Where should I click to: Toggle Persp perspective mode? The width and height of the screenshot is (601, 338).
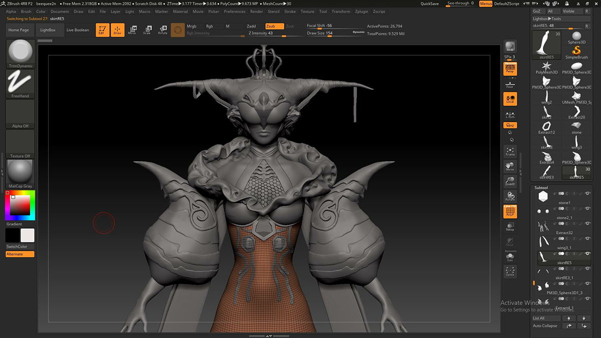point(510,69)
